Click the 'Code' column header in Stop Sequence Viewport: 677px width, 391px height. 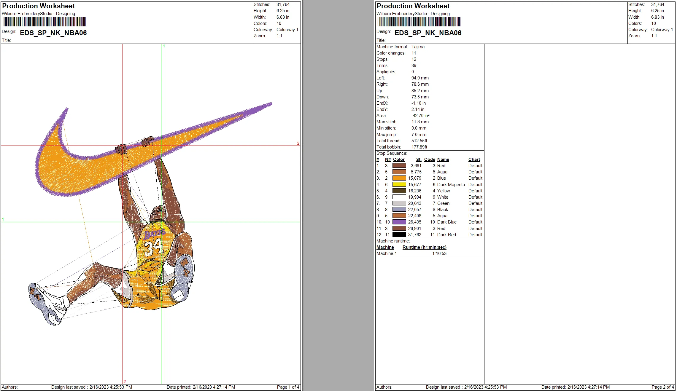coord(430,159)
